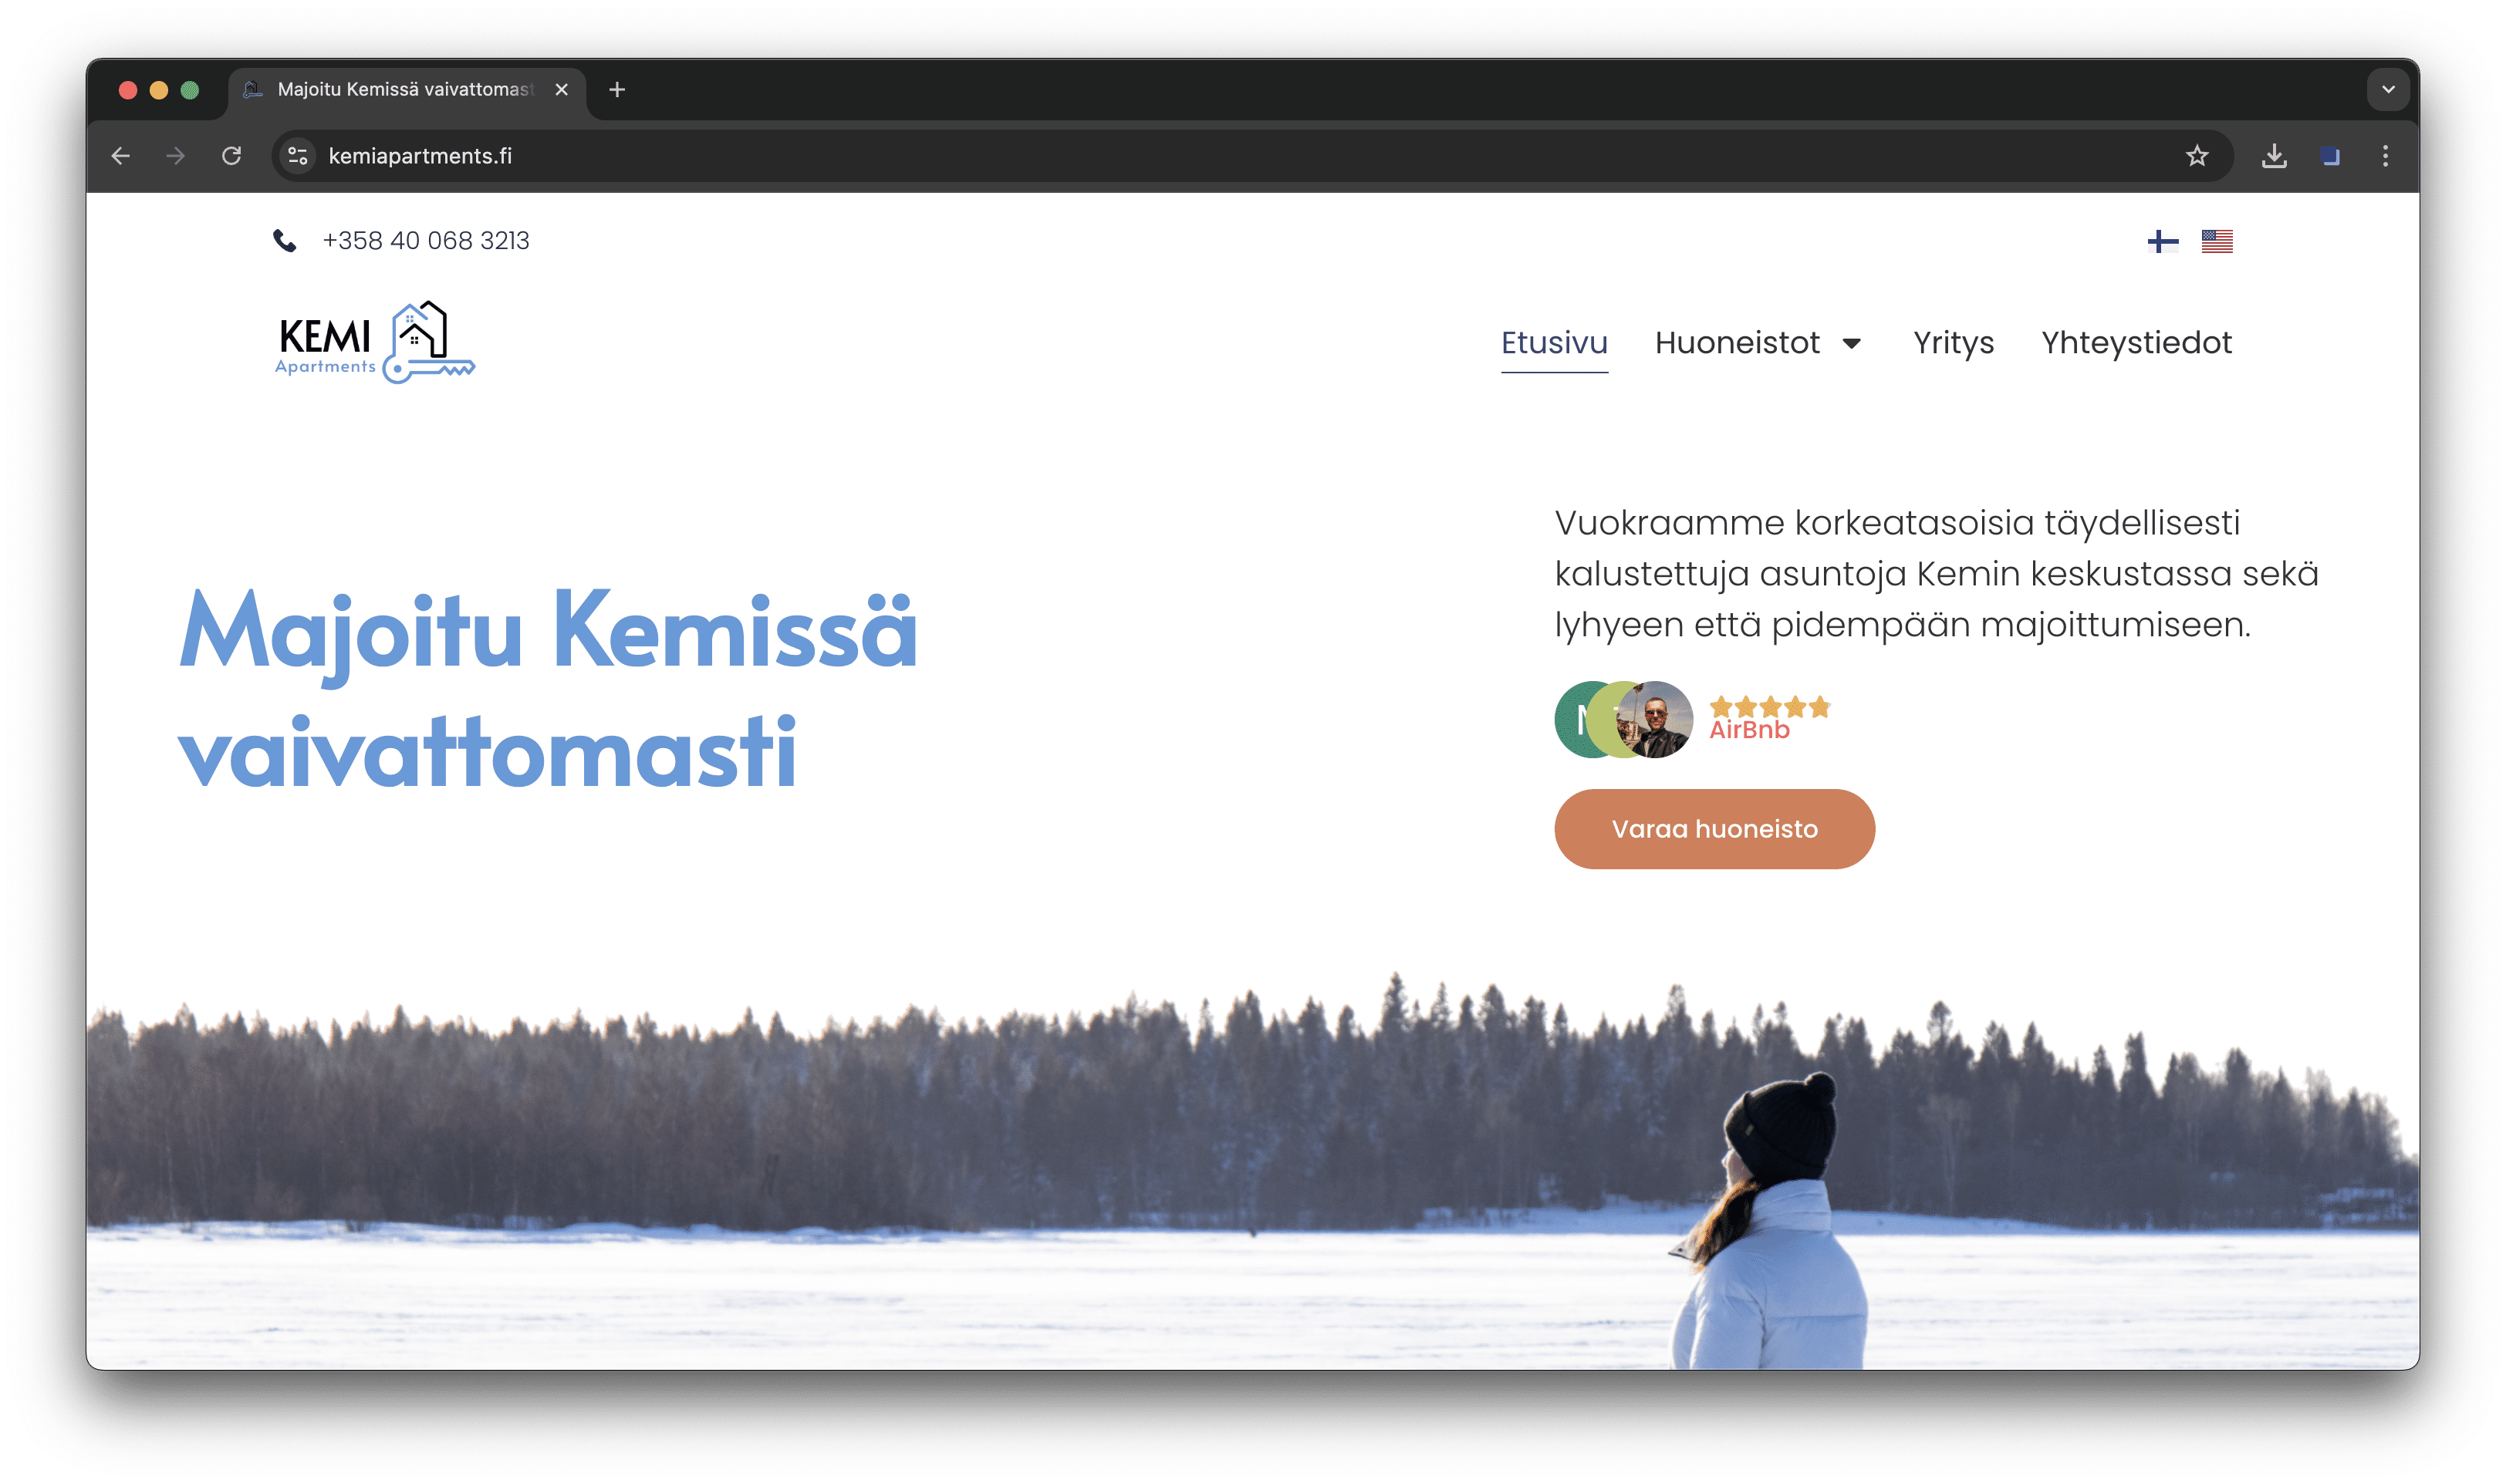The image size is (2506, 1484).
Task: Open the browser extension icon
Action: click(x=2329, y=156)
